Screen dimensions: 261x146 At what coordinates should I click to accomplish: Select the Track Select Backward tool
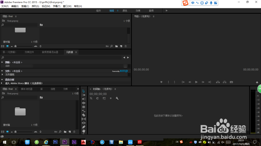point(84,99)
